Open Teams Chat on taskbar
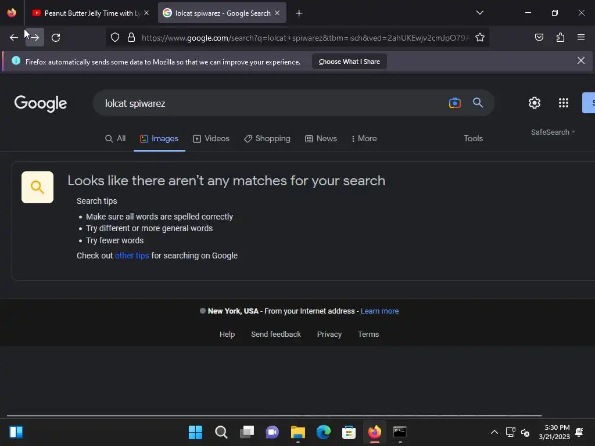This screenshot has height=446, width=595. (x=272, y=432)
